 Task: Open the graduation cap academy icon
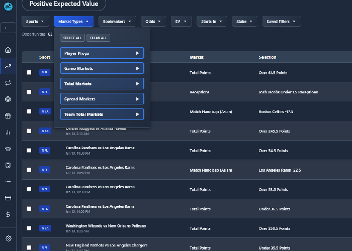(8, 149)
